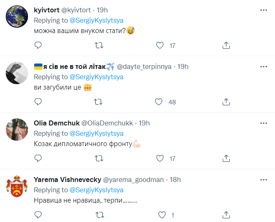Open more options on Yarema Vishnevecky's tweet
This screenshot has width=275, height=222.
(x=263, y=179)
